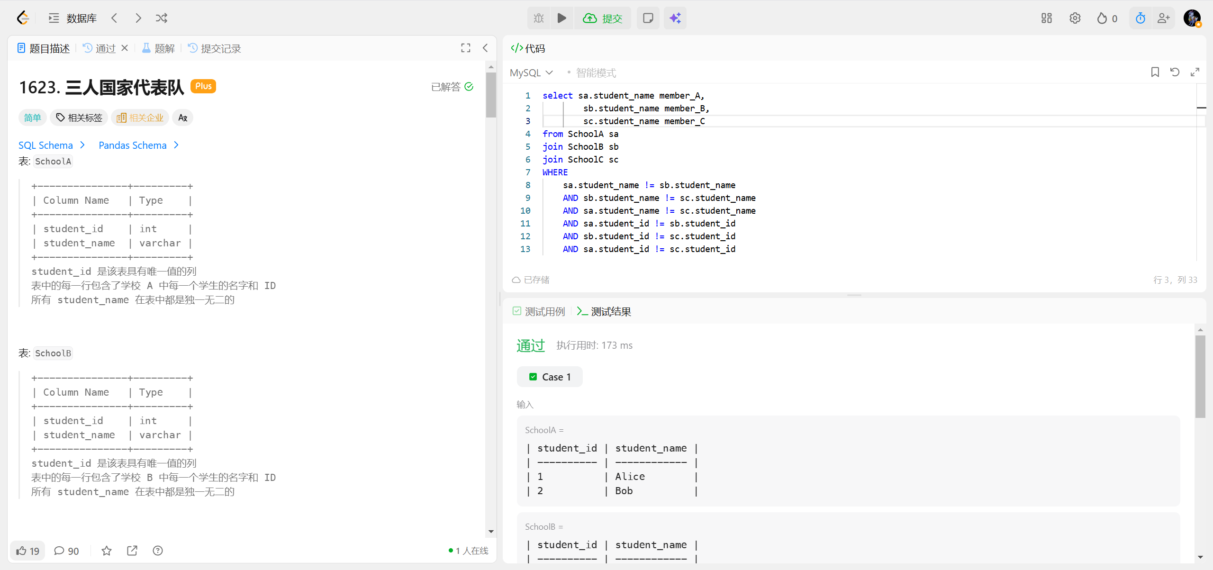This screenshot has width=1213, height=570.
Task: Submit the solution with 提交 button
Action: (x=603, y=18)
